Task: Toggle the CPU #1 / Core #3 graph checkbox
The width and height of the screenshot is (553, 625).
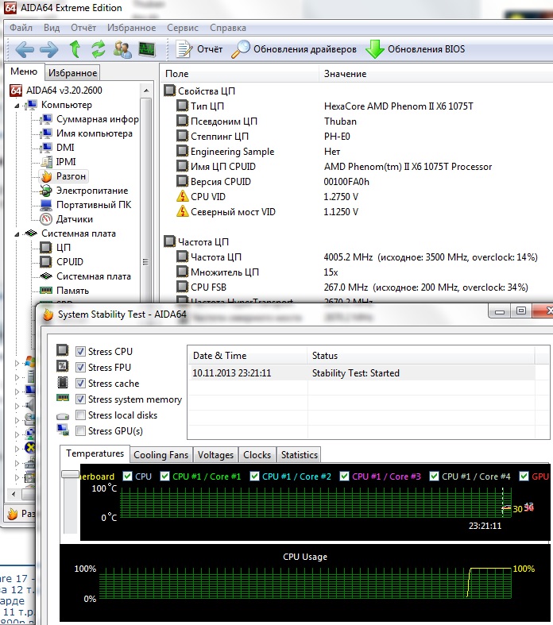Action: [x=345, y=476]
